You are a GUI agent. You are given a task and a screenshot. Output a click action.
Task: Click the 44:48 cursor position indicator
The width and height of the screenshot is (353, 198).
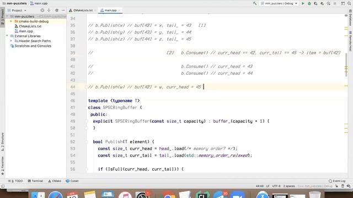[260, 186]
